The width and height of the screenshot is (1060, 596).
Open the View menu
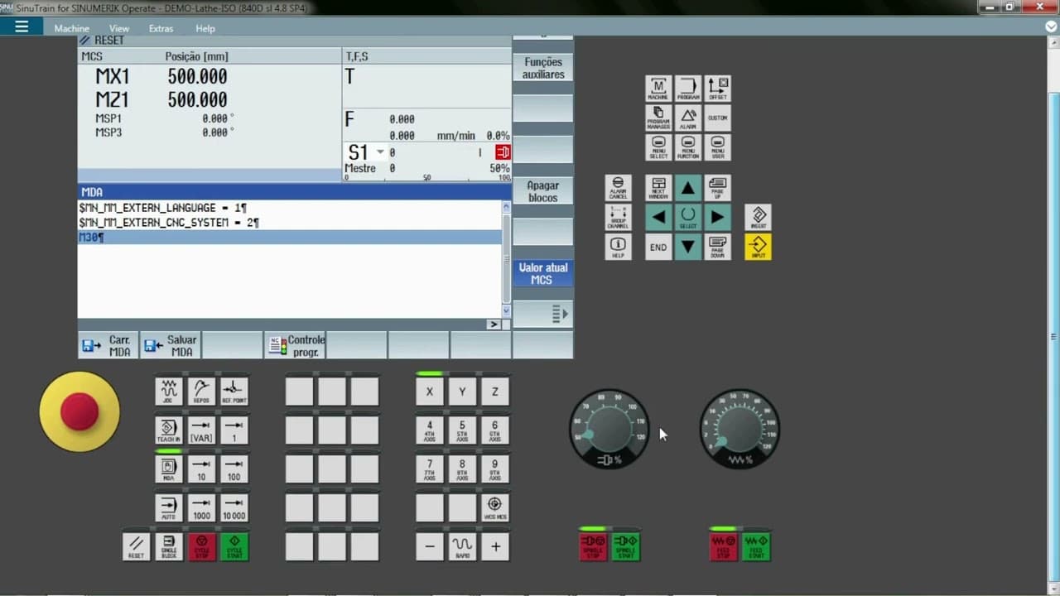coord(119,28)
